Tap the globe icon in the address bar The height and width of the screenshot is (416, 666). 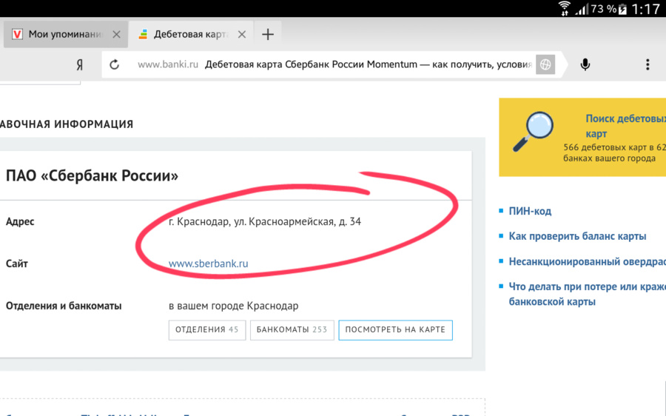(x=545, y=64)
